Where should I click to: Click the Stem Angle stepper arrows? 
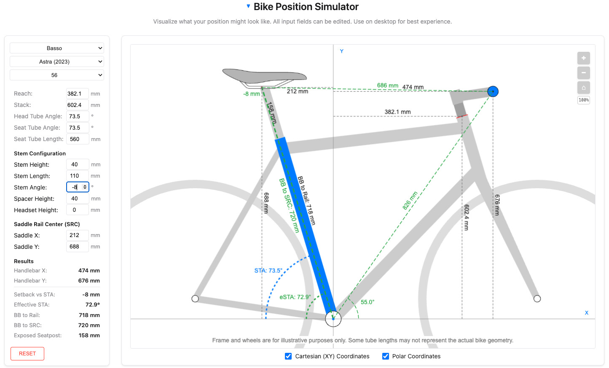point(85,187)
